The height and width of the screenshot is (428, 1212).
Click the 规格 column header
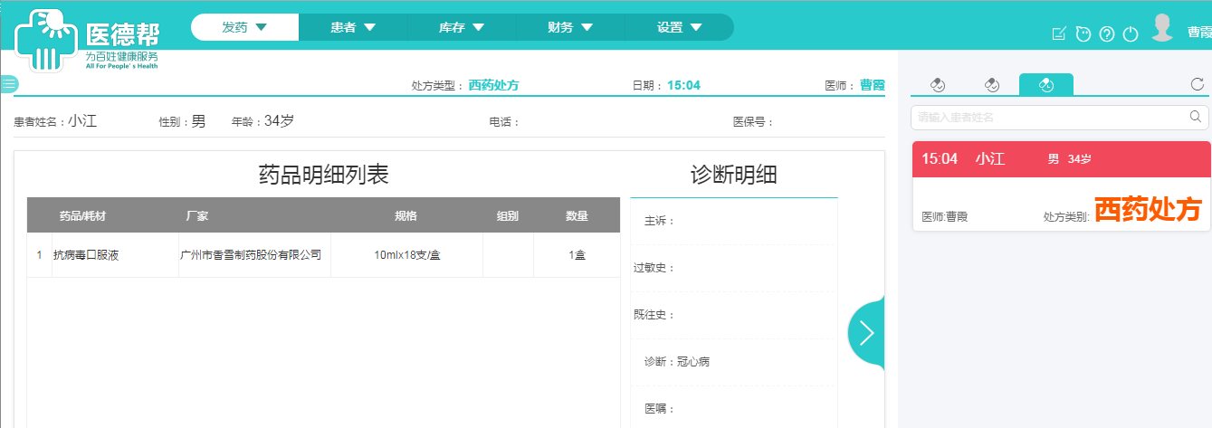406,215
